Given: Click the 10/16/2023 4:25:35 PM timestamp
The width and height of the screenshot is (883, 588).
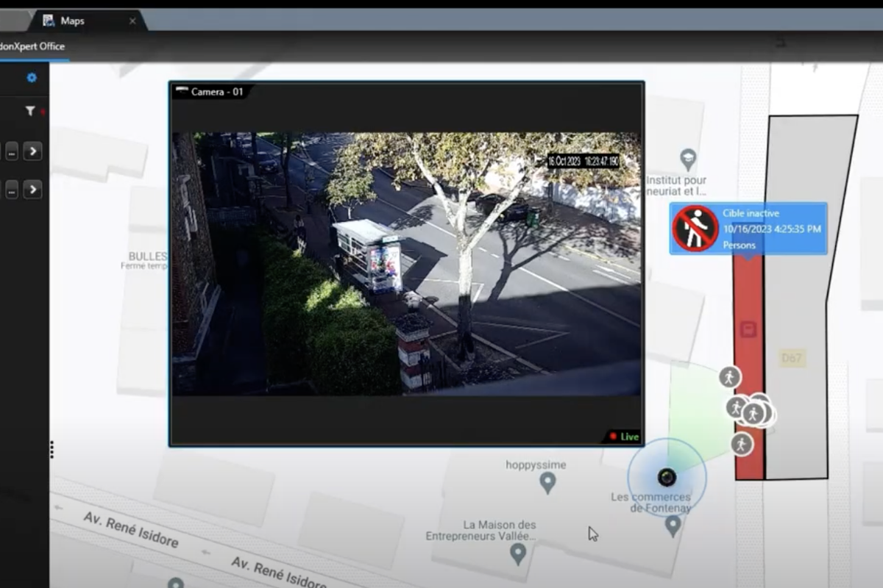Looking at the screenshot, I should click(772, 229).
